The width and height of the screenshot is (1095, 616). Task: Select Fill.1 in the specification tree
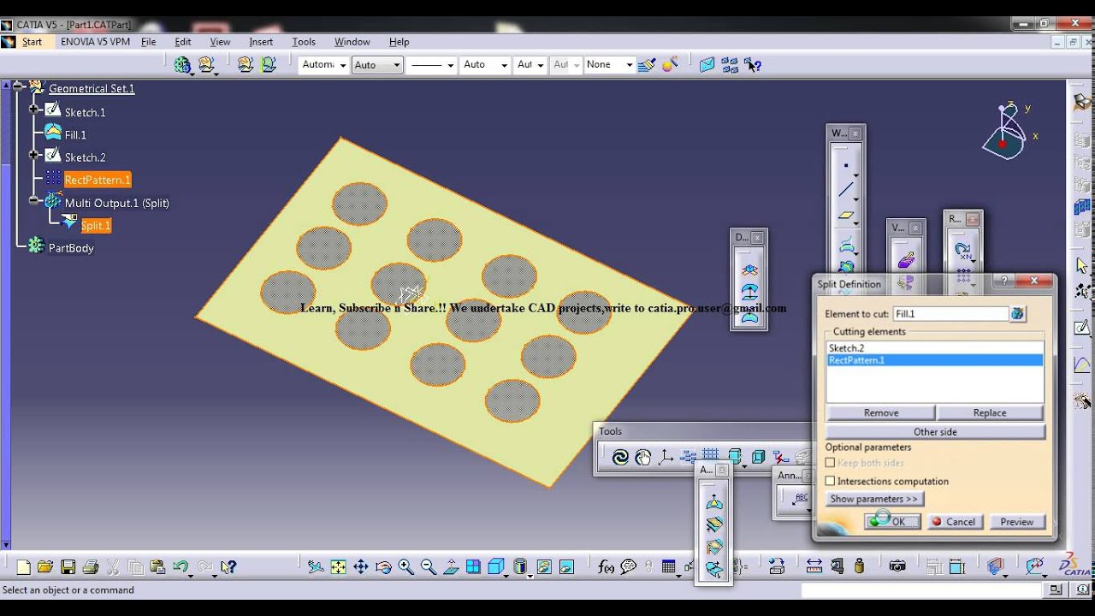75,134
